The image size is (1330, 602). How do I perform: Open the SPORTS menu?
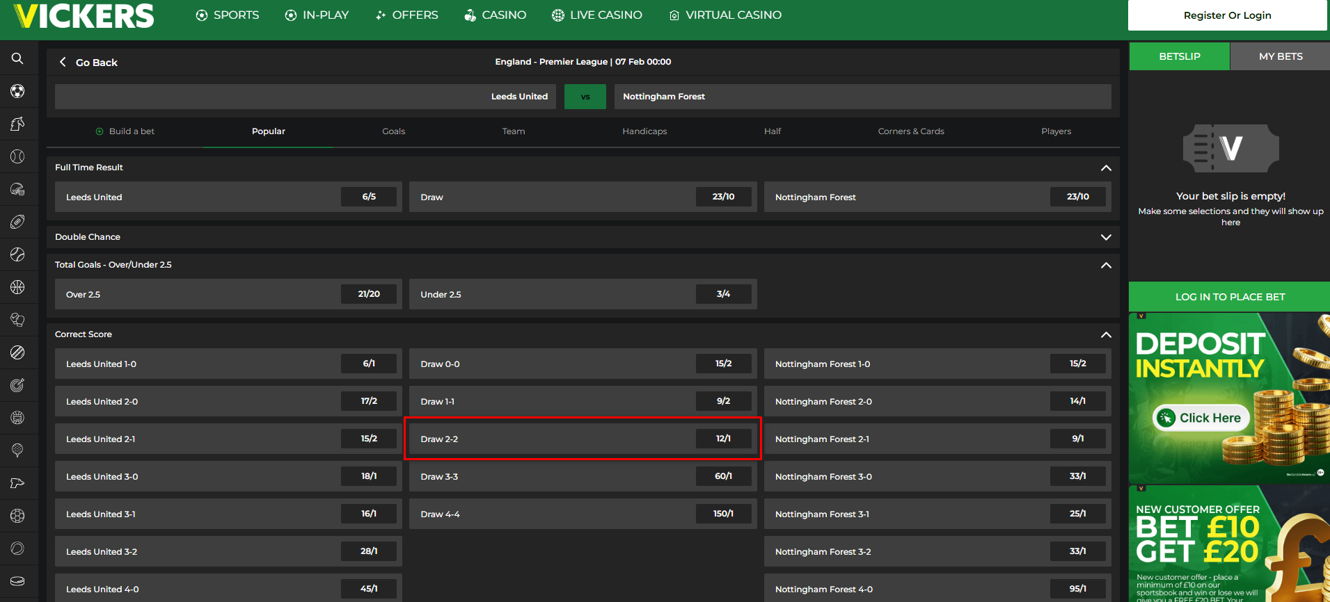coord(228,15)
